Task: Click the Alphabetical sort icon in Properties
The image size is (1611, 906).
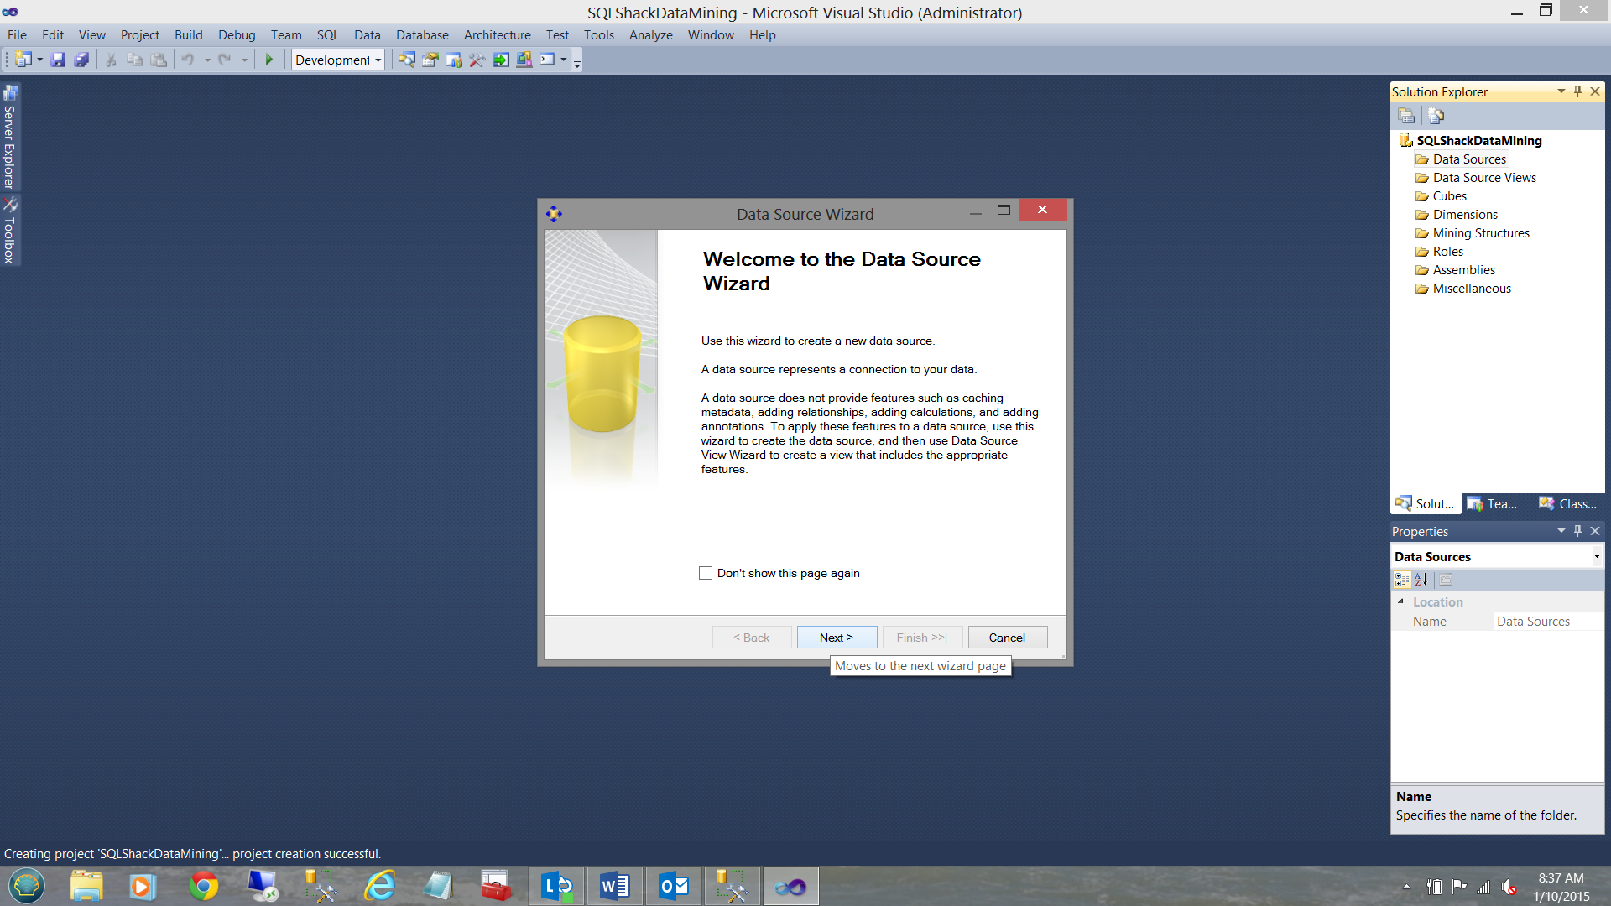Action: (1421, 580)
